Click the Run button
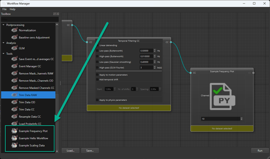This screenshot has width=270, height=159. click(260, 150)
